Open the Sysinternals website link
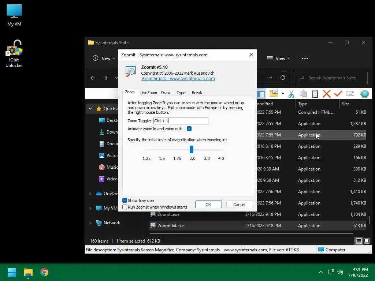 click(x=178, y=79)
